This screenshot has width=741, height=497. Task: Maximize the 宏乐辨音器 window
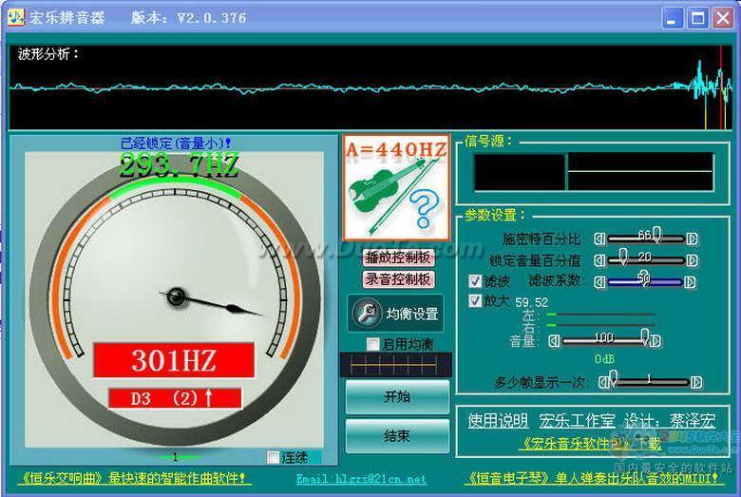pos(697,18)
